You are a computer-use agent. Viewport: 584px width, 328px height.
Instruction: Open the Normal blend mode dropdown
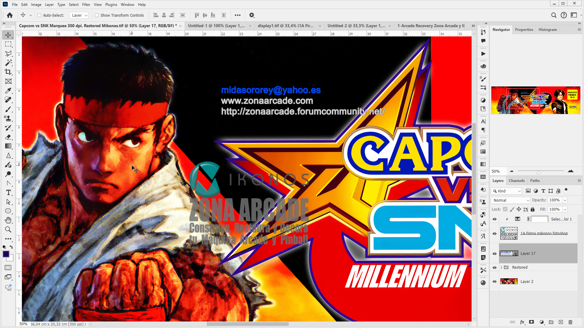tap(510, 200)
